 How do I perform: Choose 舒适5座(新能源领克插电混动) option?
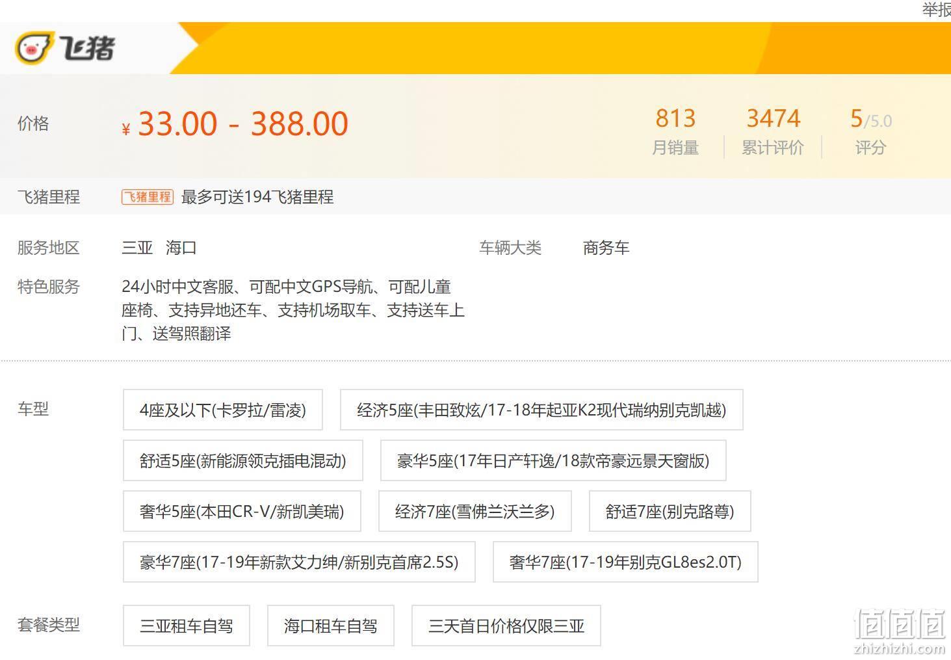[243, 460]
